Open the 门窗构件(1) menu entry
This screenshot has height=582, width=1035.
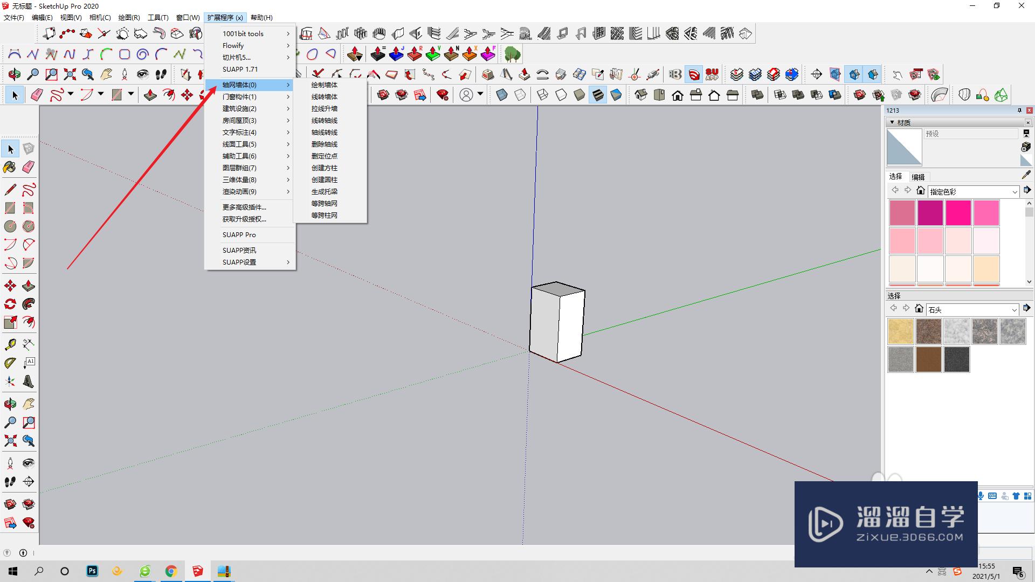(250, 97)
